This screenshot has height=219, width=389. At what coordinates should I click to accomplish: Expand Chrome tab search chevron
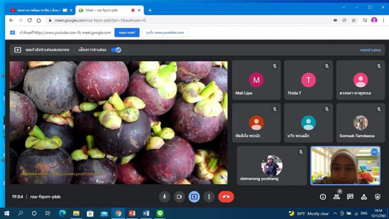344,7
